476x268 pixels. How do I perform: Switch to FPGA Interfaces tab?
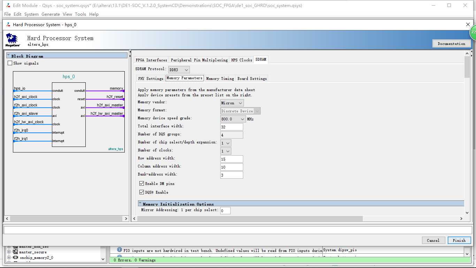pos(151,60)
